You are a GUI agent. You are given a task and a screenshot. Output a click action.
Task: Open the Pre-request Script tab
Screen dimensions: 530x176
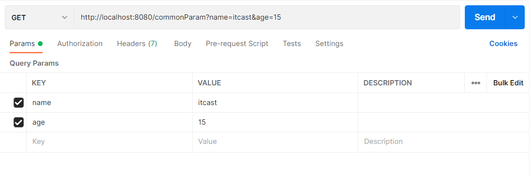(237, 44)
